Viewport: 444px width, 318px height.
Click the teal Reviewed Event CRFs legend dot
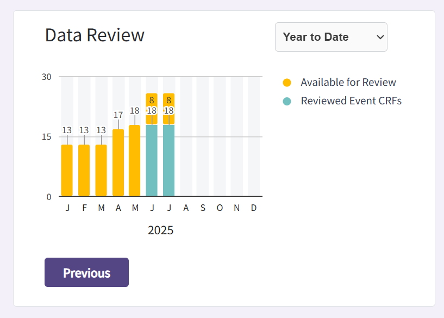click(x=286, y=101)
